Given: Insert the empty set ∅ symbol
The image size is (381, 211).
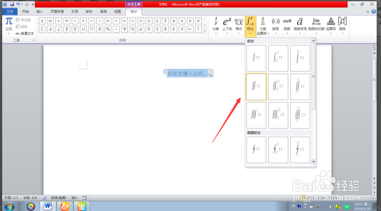Looking at the screenshot, I should click(99, 29).
